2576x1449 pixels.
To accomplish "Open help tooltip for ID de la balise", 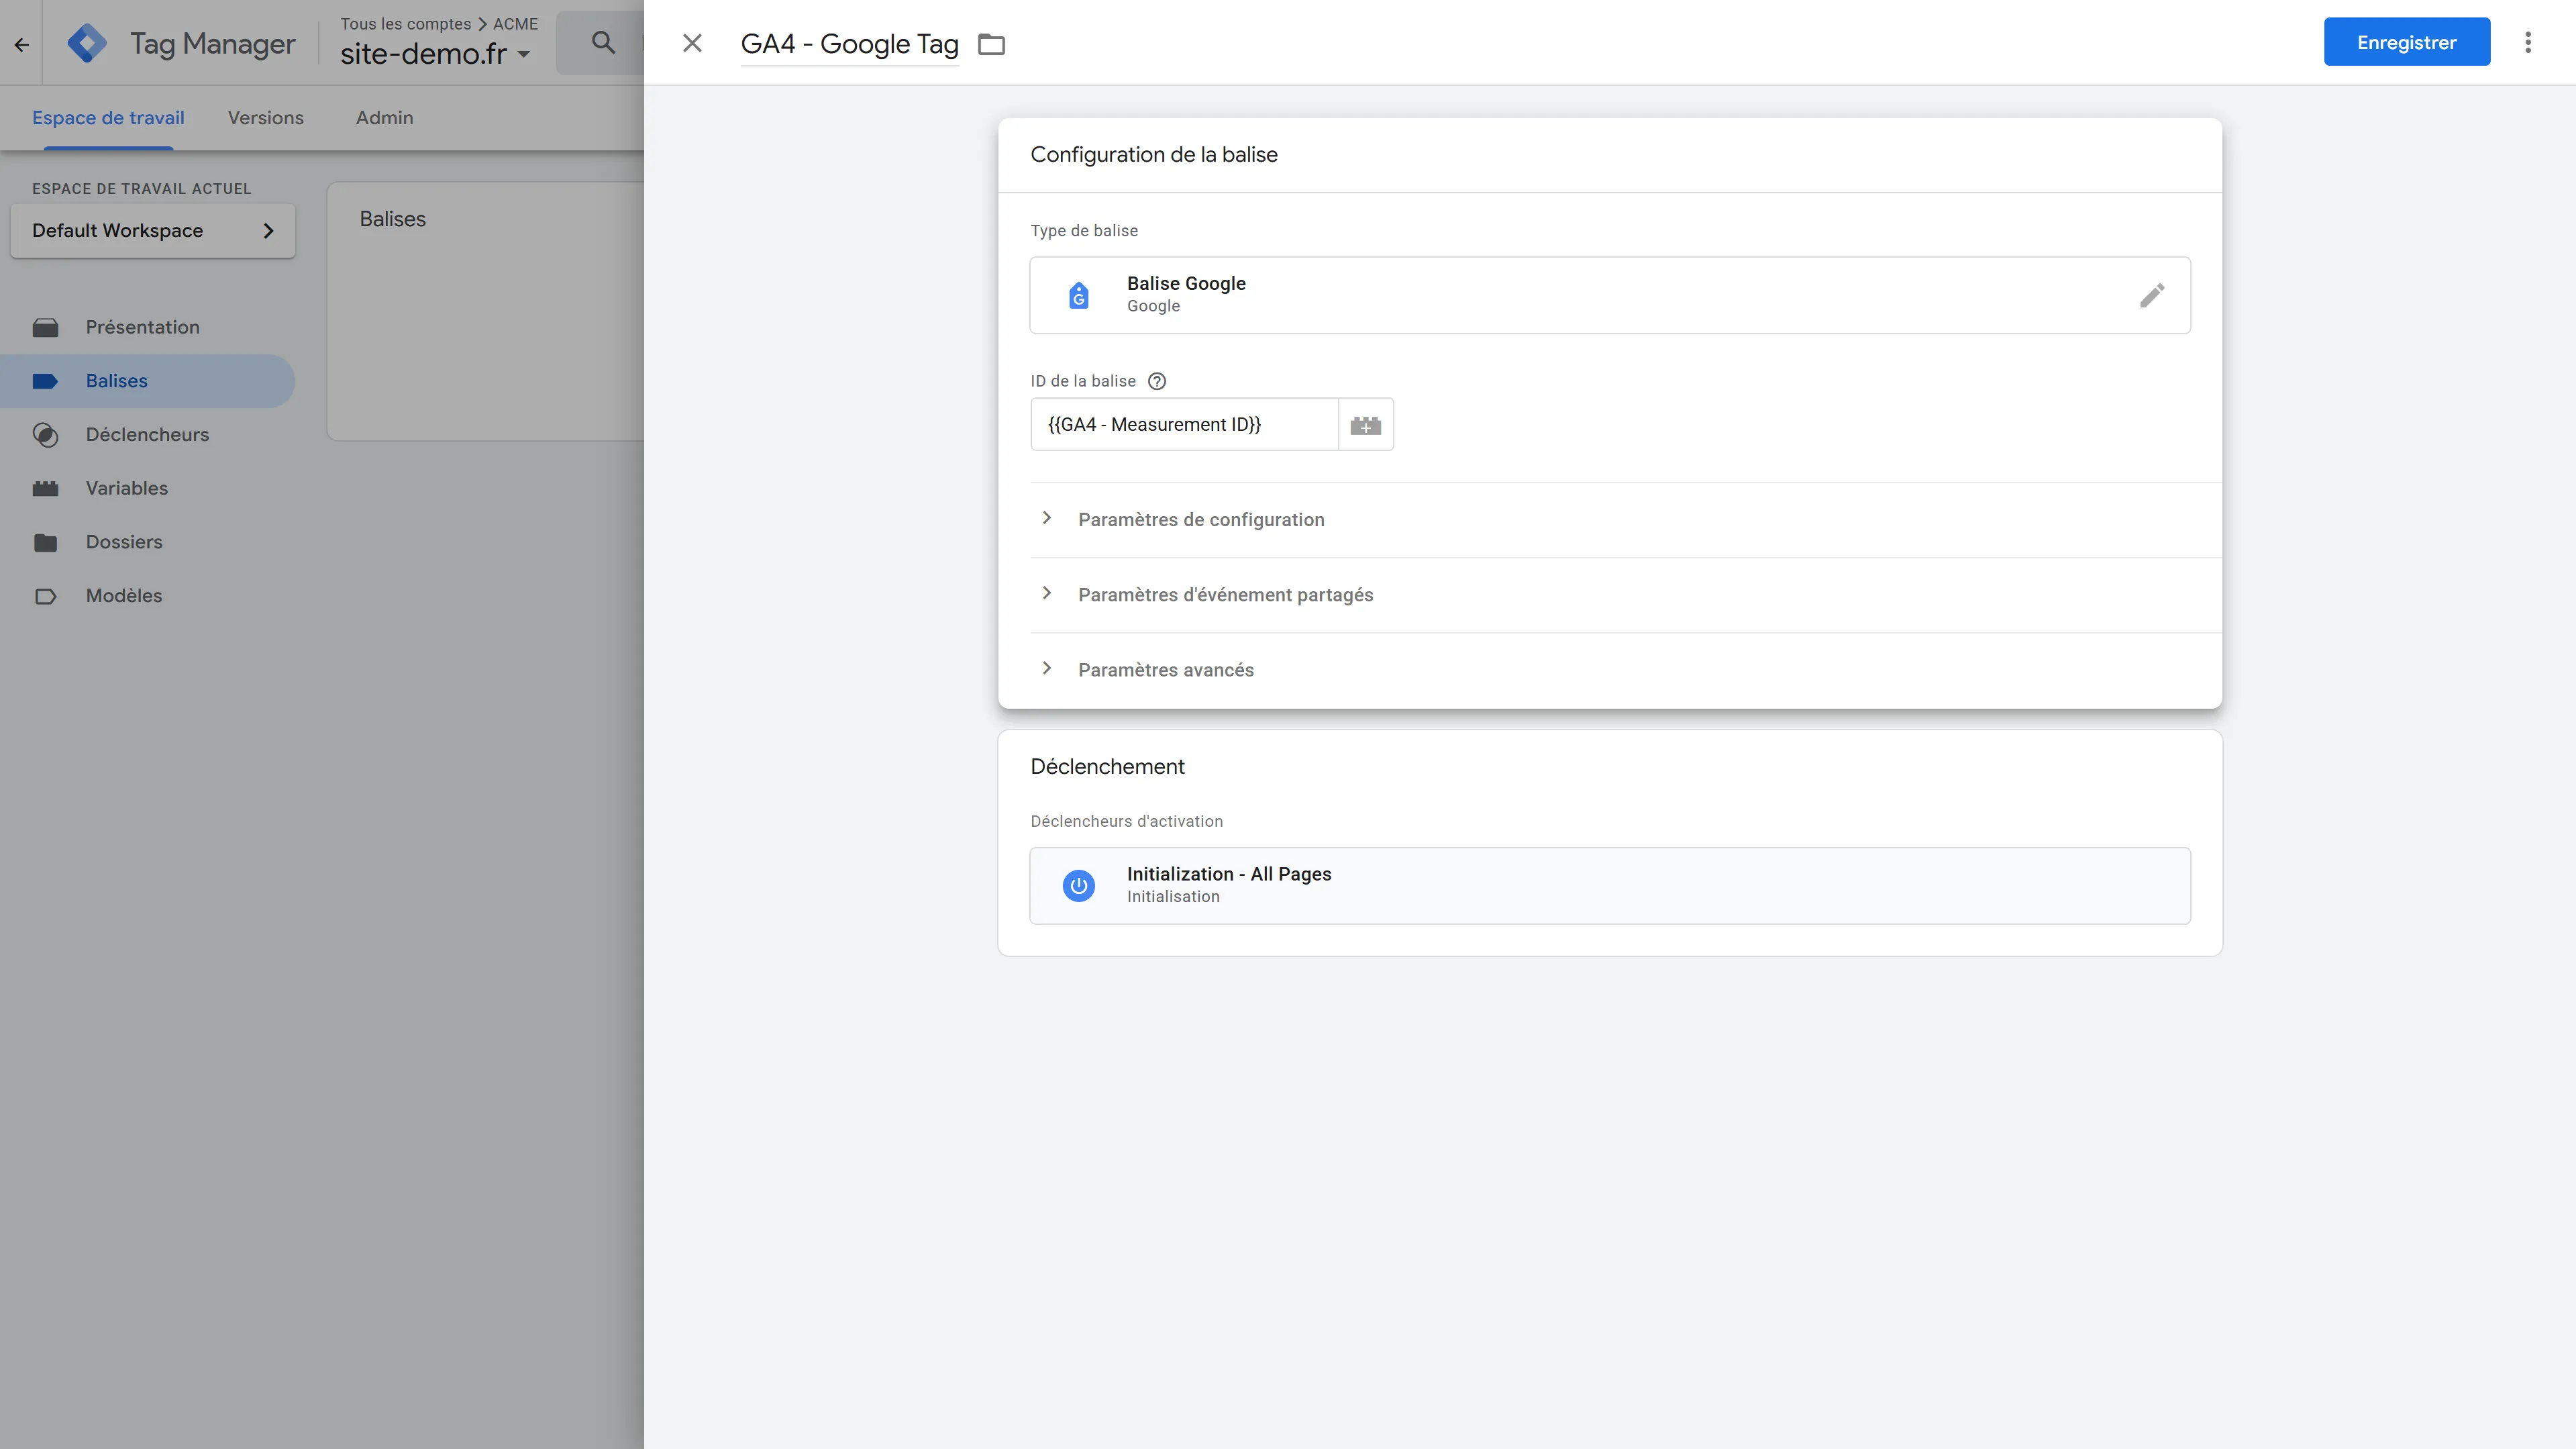I will (1157, 381).
